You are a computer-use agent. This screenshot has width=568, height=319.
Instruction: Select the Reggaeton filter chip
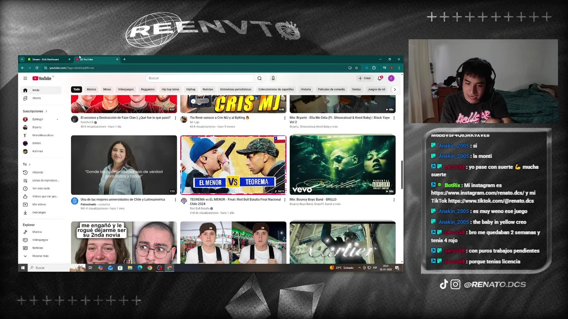pos(148,89)
